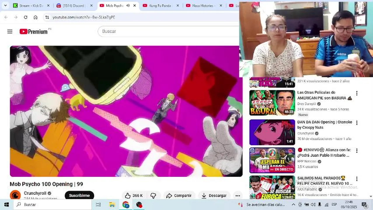
Task: Click the ESP language indicator
Action: [334, 205]
